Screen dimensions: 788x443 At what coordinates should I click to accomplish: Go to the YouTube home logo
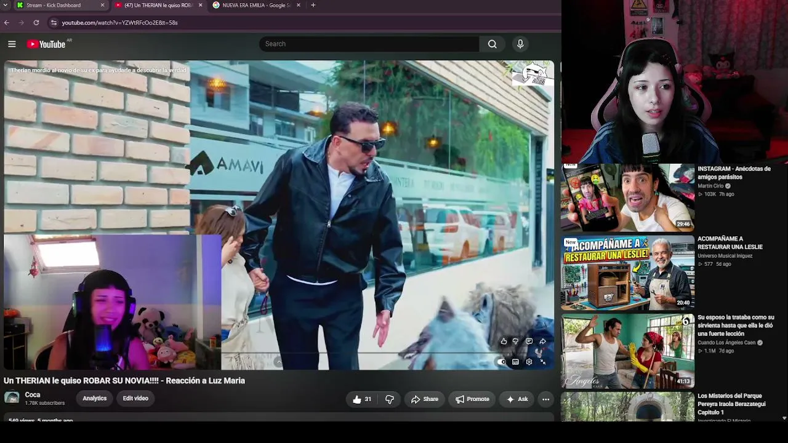(46, 44)
